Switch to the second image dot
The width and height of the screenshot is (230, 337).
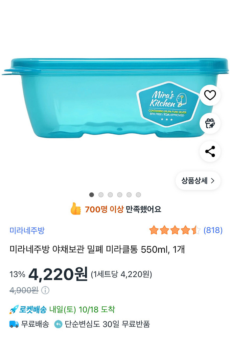(x=101, y=194)
